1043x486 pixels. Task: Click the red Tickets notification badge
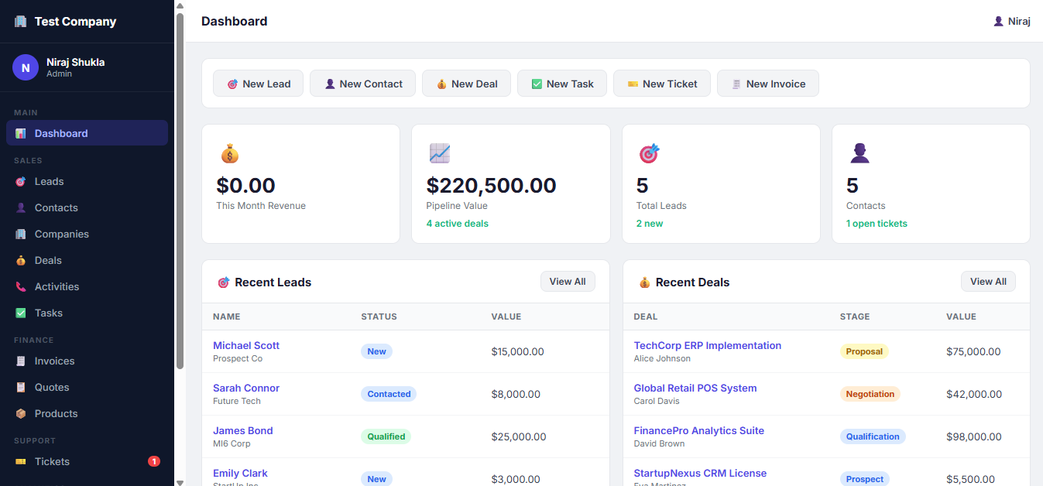point(153,462)
